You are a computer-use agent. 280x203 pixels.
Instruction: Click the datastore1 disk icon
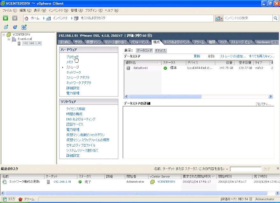point(128,68)
